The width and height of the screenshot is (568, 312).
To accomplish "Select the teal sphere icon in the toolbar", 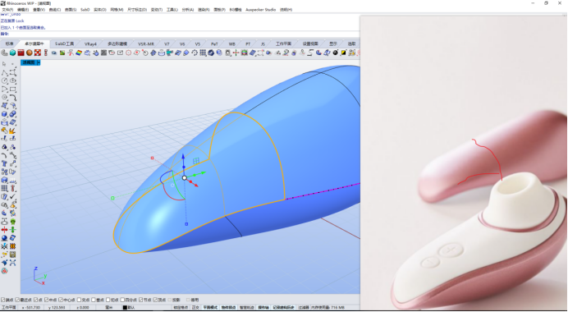I will click(12, 53).
